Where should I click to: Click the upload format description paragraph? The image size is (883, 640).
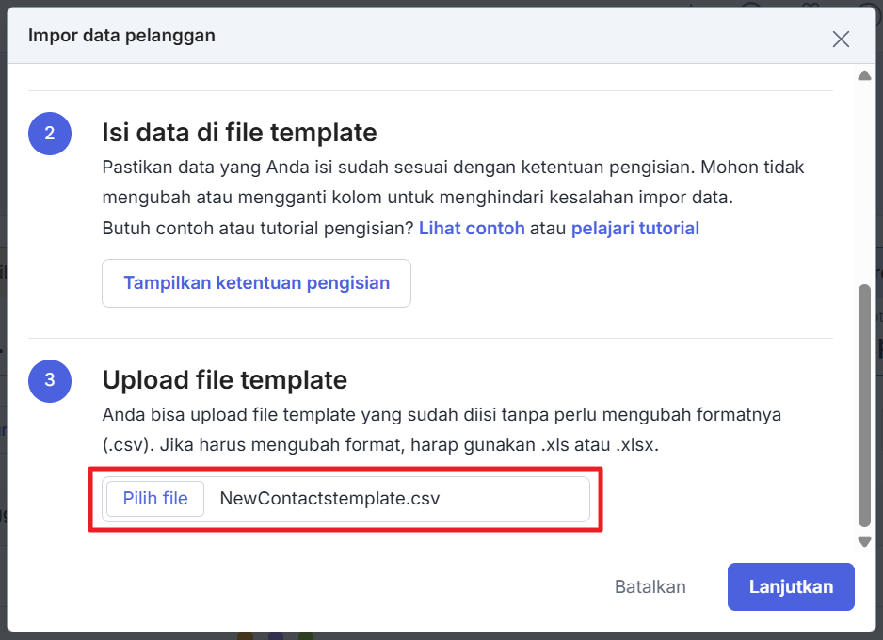click(x=441, y=429)
